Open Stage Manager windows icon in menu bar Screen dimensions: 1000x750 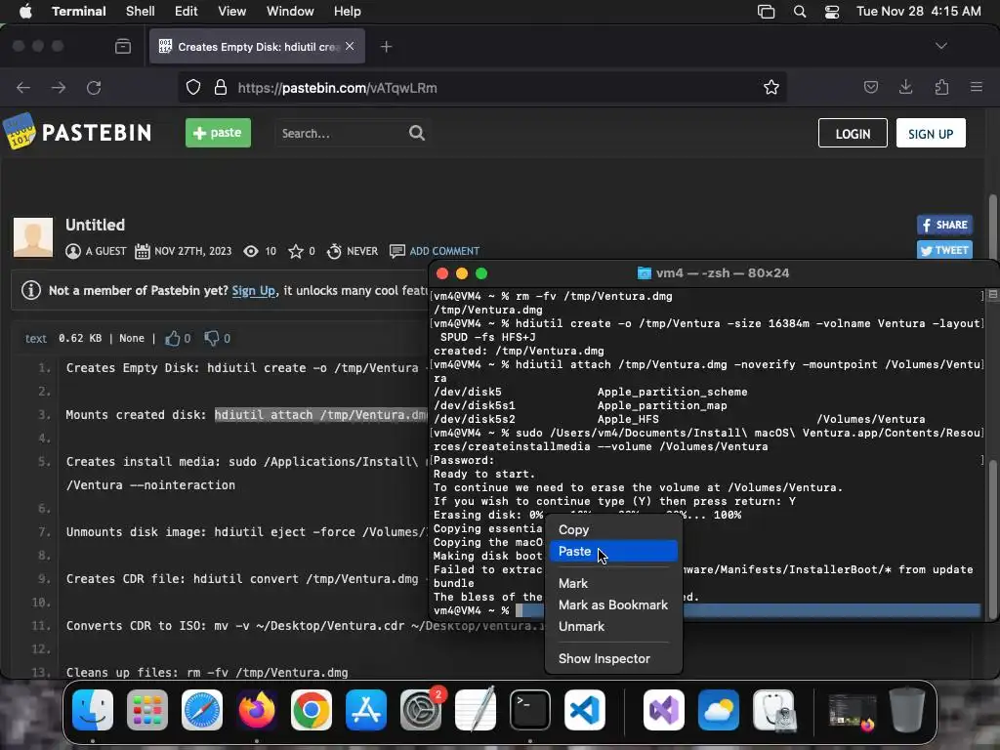pos(766,12)
